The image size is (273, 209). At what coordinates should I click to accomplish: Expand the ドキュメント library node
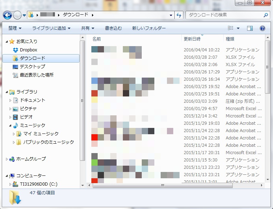click(10, 100)
